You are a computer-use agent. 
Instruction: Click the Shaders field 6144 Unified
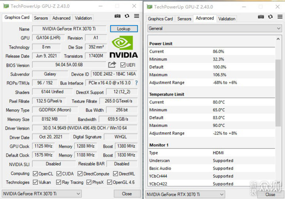click(x=52, y=92)
